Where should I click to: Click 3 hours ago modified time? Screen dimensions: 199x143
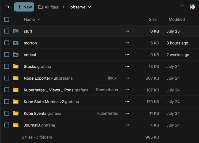pyautogui.click(x=177, y=43)
